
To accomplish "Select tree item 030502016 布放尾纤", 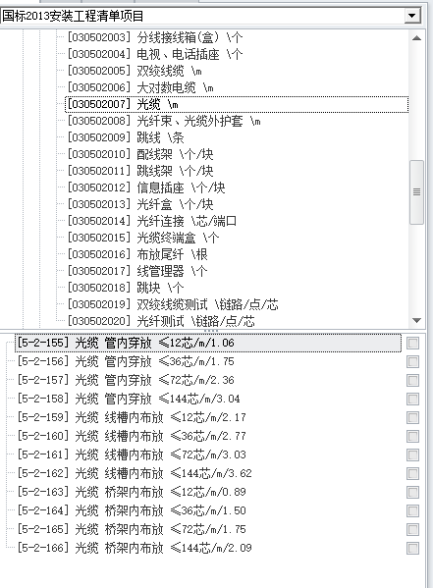I will 137,254.
